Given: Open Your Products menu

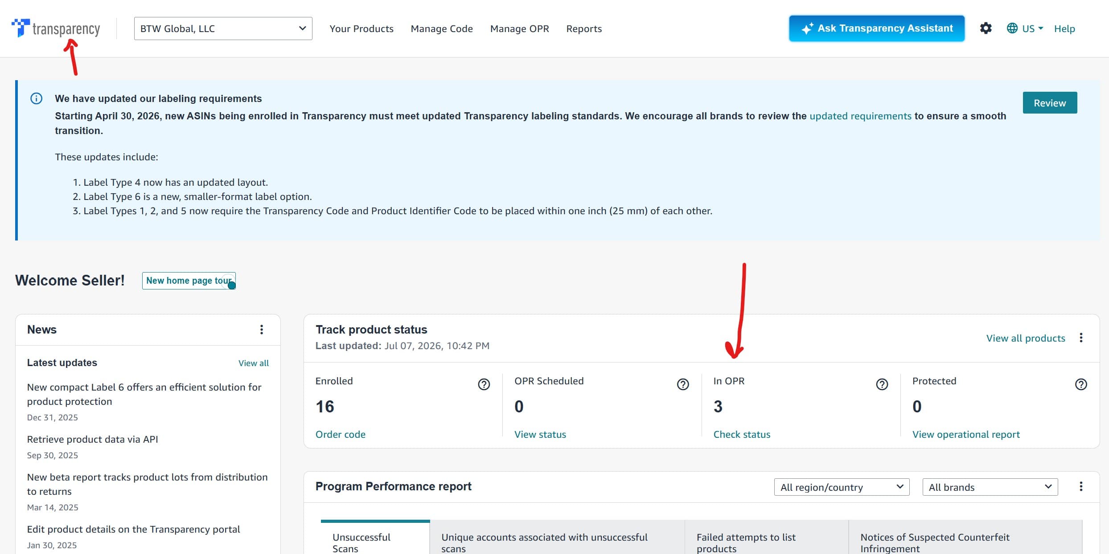Looking at the screenshot, I should tap(361, 29).
